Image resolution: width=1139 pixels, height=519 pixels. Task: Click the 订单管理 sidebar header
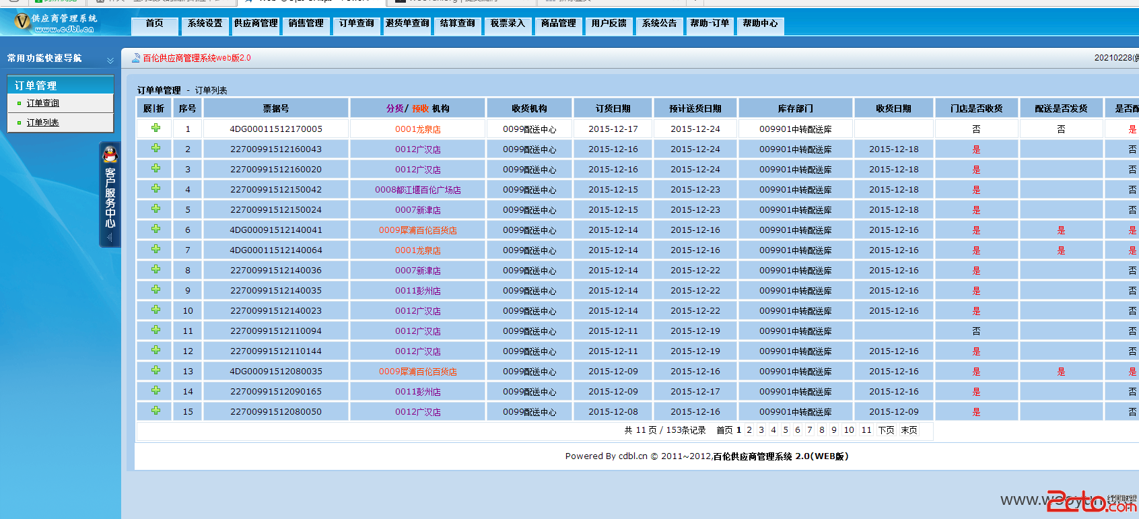click(61, 85)
